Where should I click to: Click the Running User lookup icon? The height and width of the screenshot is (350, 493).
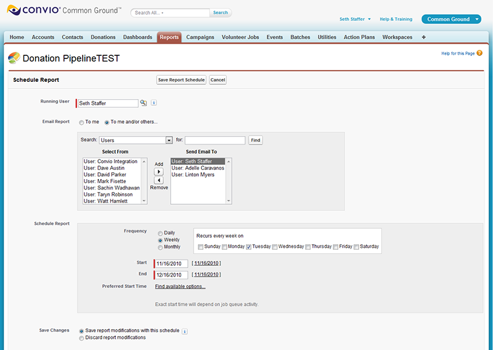[144, 103]
